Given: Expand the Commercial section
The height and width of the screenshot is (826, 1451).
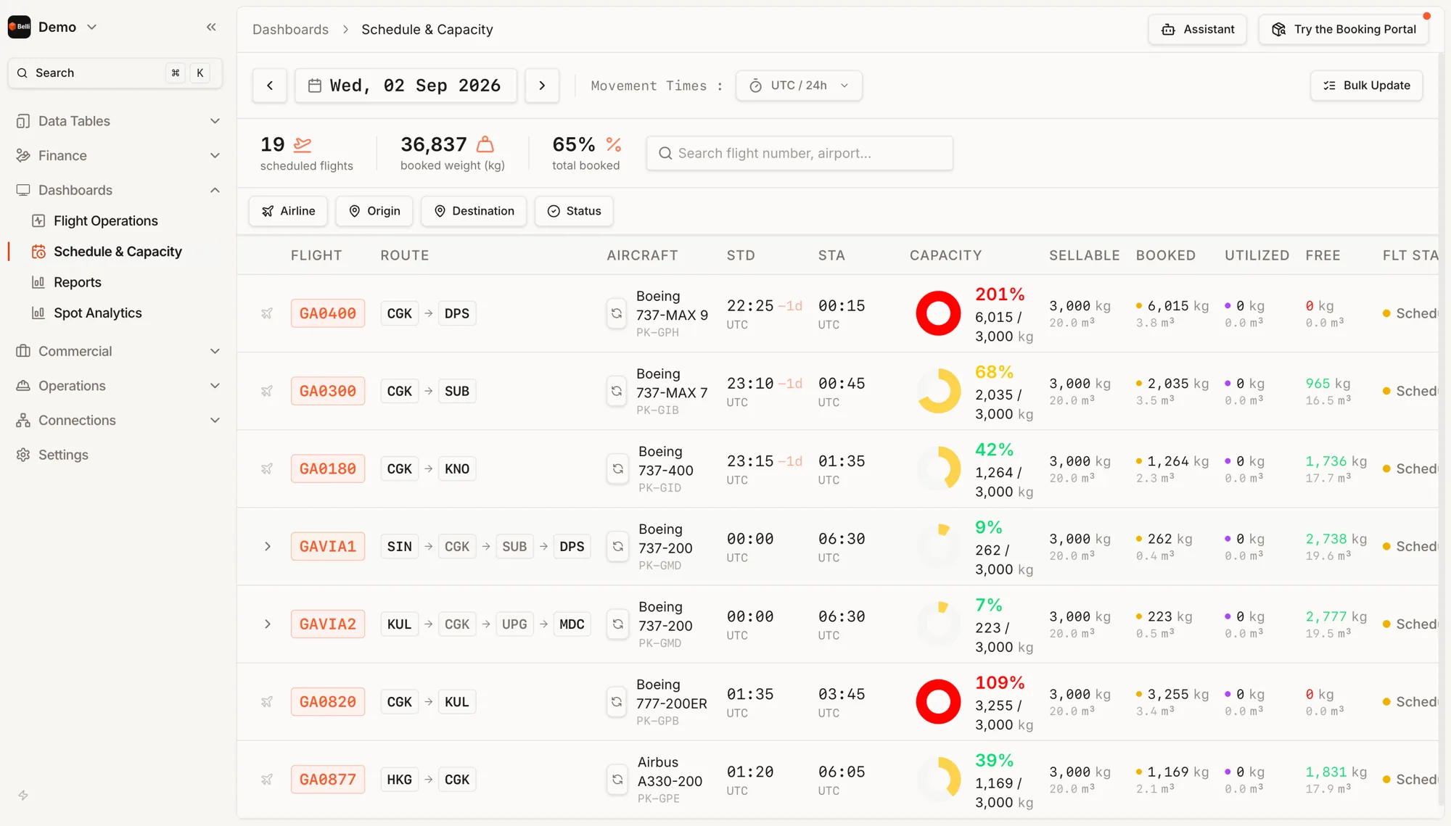Looking at the screenshot, I should point(118,351).
